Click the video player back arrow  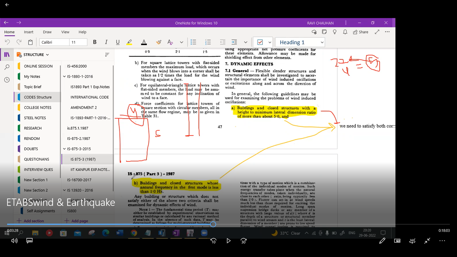pos(7,5)
